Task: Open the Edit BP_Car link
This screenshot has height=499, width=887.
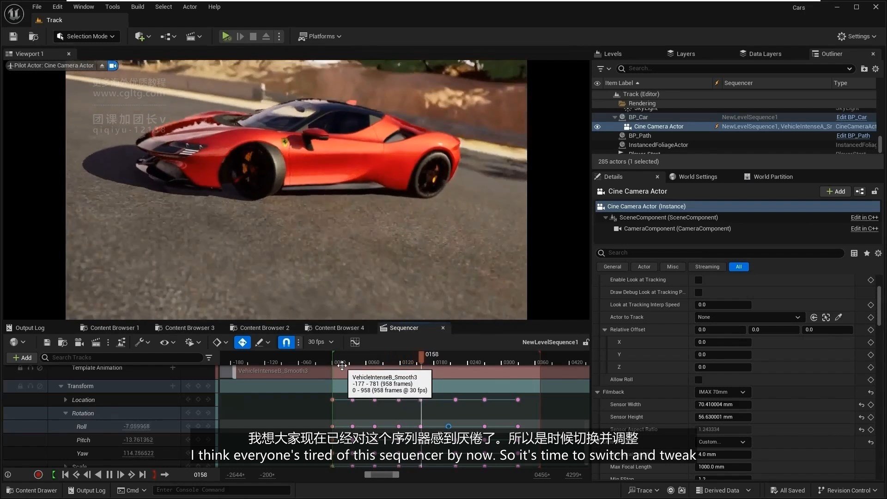Action: click(851, 117)
